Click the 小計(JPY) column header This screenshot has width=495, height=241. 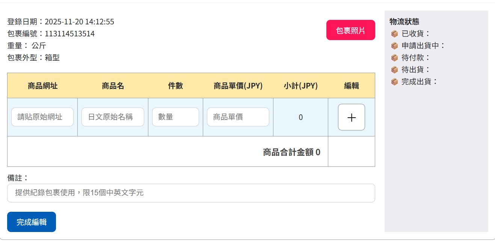tap(300, 86)
